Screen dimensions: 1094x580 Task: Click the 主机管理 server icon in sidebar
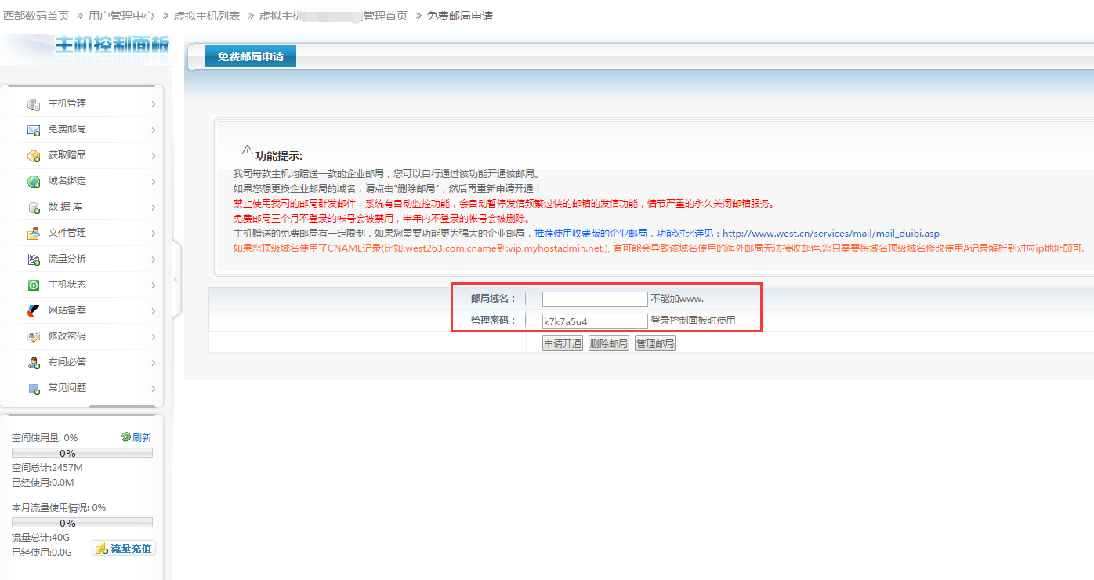(34, 104)
